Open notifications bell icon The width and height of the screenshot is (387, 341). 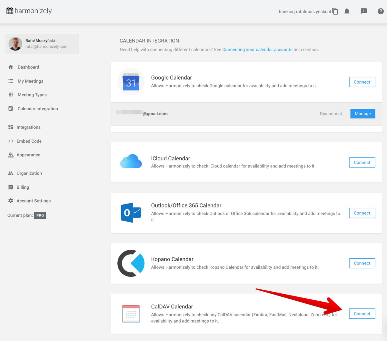347,12
